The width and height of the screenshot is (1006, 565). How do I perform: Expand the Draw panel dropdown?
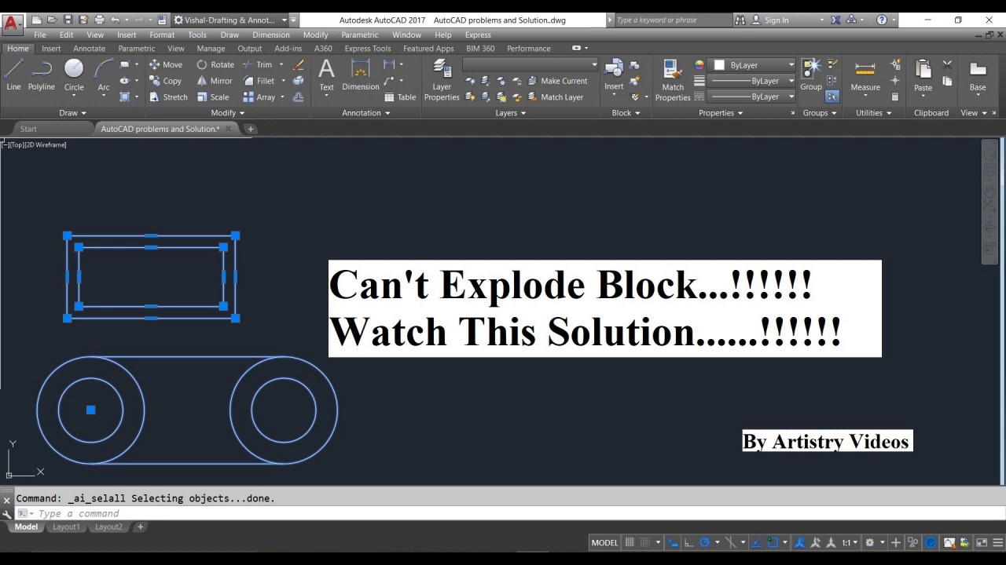73,113
